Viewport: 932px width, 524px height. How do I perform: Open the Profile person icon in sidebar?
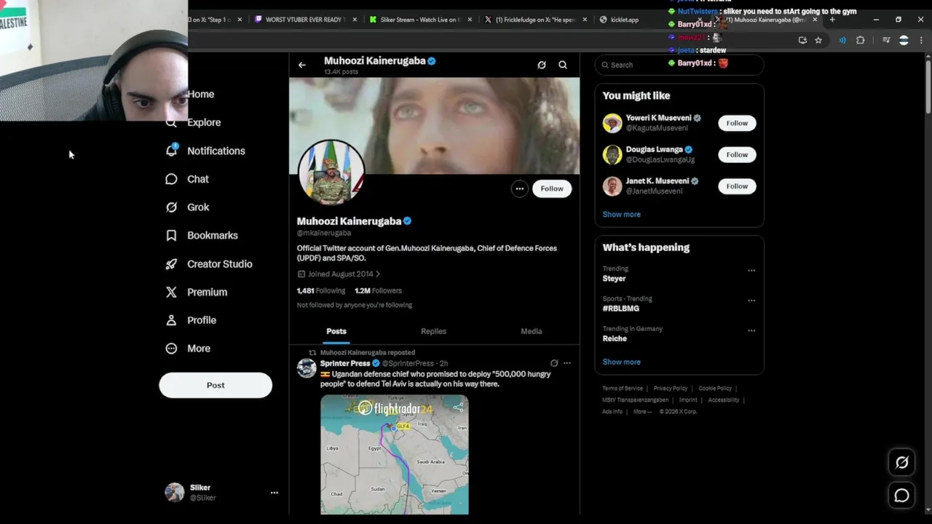[x=171, y=320]
